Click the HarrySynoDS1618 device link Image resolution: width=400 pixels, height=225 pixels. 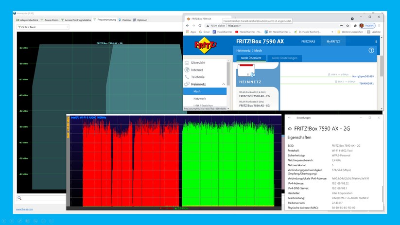click(363, 76)
